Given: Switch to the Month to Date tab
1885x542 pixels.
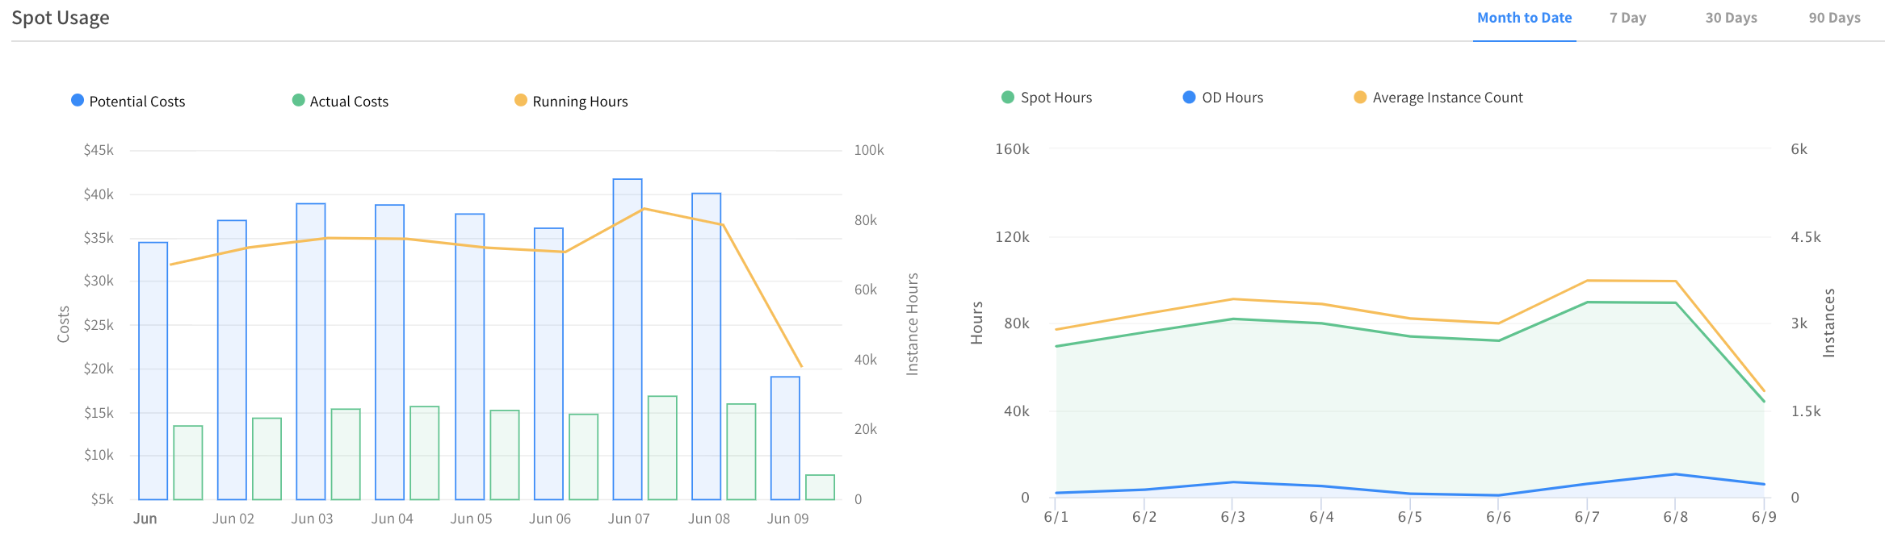Looking at the screenshot, I should (x=1524, y=18).
